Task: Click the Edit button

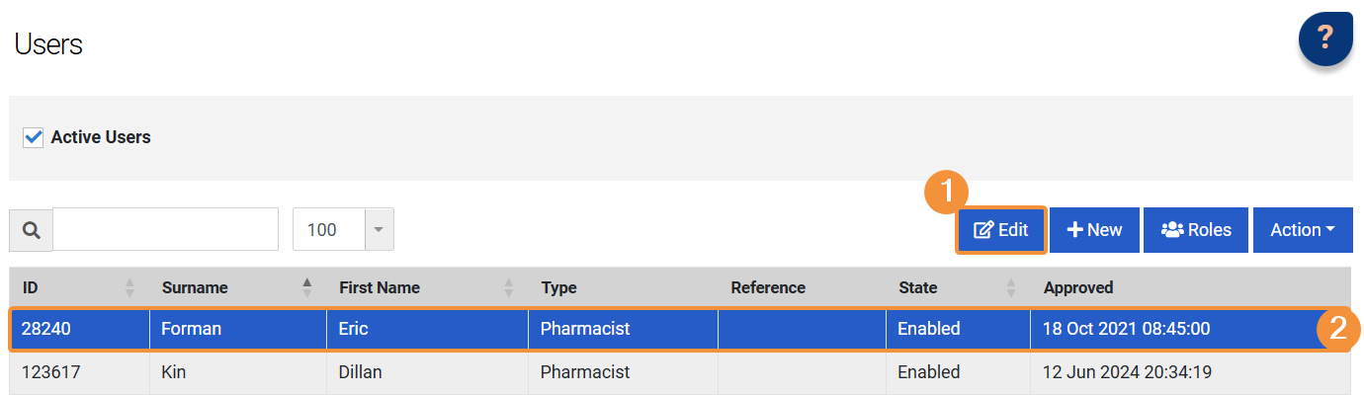Action: (1000, 230)
